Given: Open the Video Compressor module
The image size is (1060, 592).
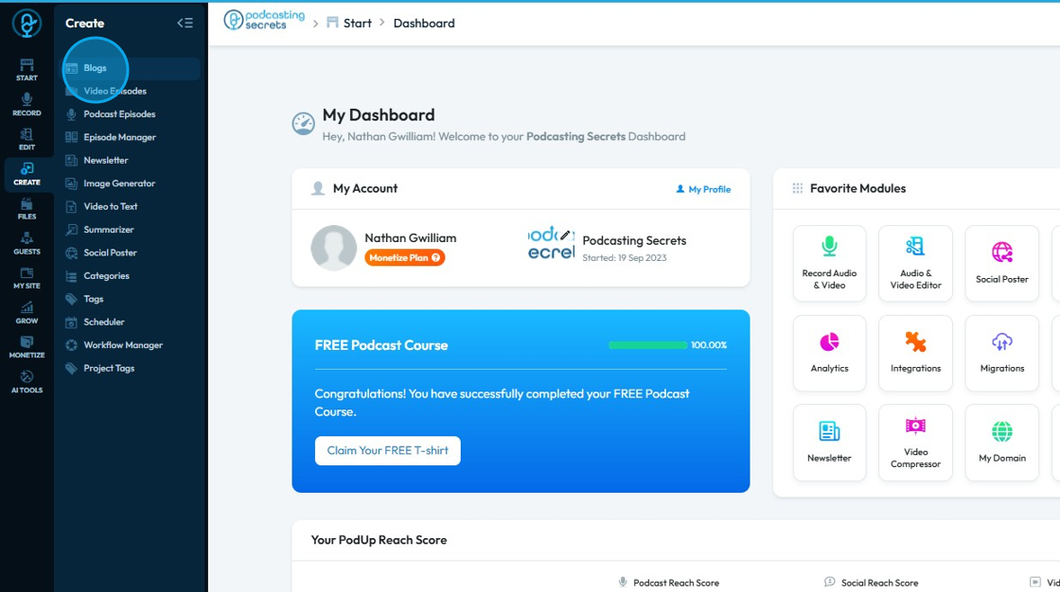Looking at the screenshot, I should click(915, 443).
